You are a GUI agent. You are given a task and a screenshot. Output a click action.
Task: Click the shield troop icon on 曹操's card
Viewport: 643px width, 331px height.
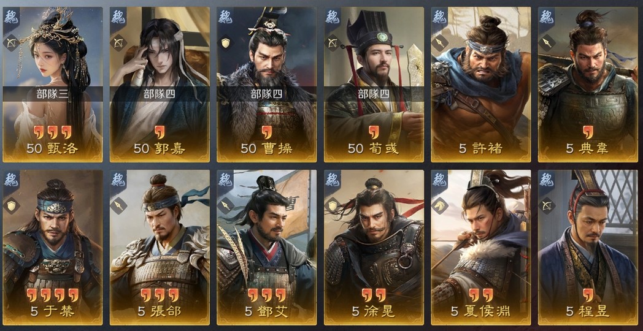225,42
